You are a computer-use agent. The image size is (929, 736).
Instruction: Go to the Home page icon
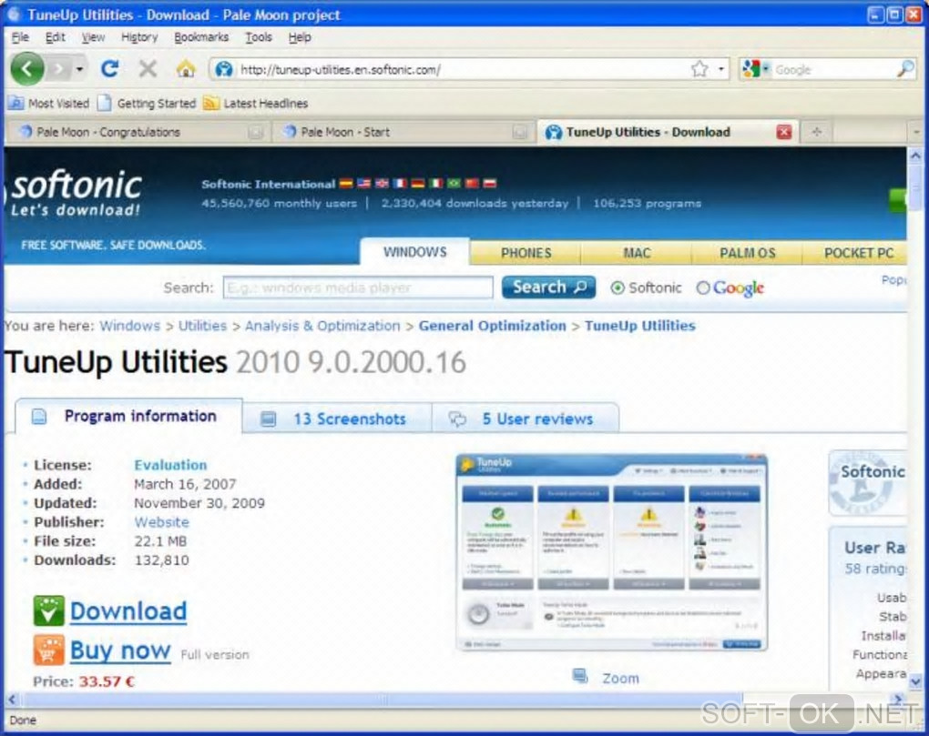tap(186, 69)
